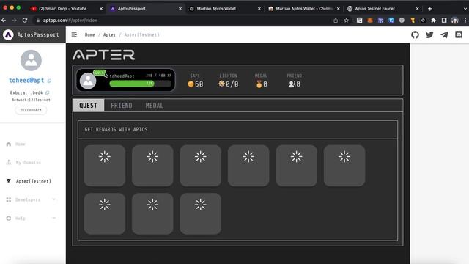Collapse sidebar with hamburger menu icon

74,34
